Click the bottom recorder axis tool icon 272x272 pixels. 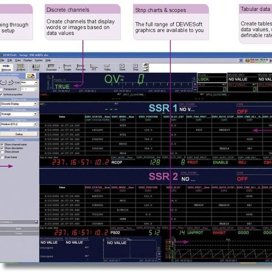(x=195, y=90)
